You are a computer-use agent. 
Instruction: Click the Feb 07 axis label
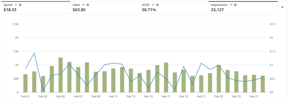click(x=78, y=96)
